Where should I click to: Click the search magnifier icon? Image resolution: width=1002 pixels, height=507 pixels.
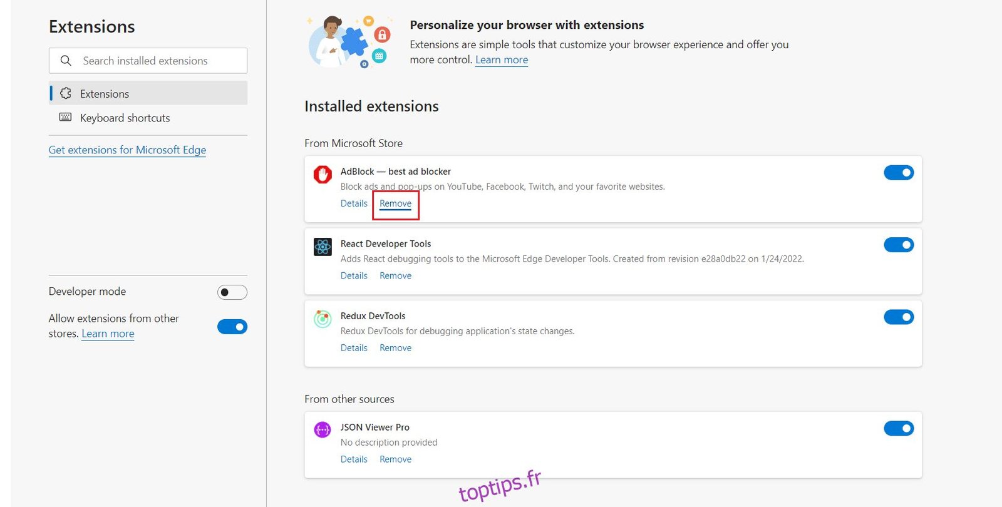tap(66, 61)
